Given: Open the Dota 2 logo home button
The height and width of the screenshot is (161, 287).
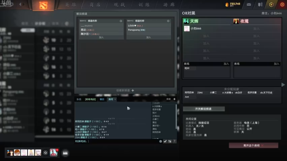Looking at the screenshot, I should (43, 5).
